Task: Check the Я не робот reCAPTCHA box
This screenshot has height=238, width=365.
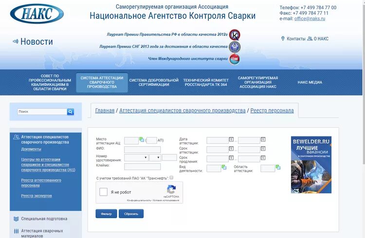Action: point(103,192)
